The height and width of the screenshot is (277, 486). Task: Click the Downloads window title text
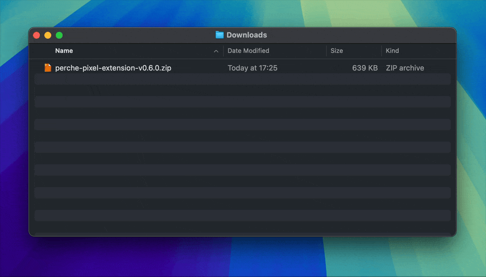tap(246, 35)
